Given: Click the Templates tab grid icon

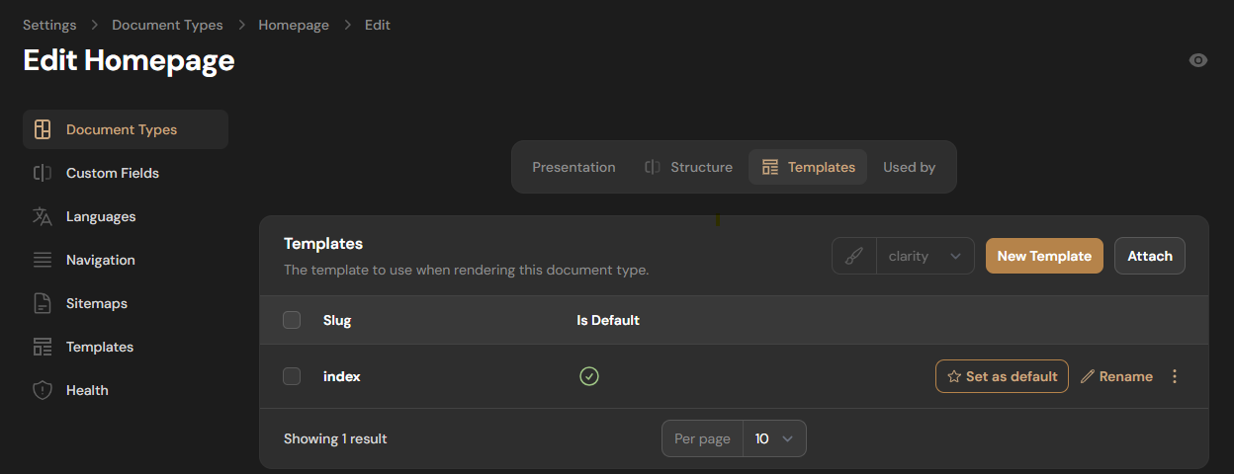Looking at the screenshot, I should tap(770, 167).
